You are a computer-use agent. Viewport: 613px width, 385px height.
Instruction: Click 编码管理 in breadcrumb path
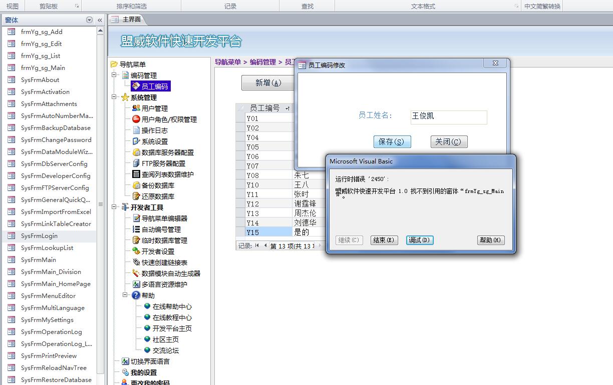coord(263,62)
